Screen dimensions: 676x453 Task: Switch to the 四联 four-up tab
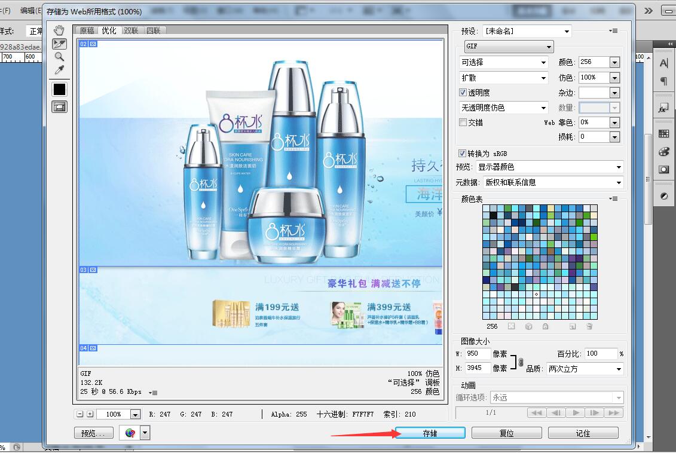point(153,30)
